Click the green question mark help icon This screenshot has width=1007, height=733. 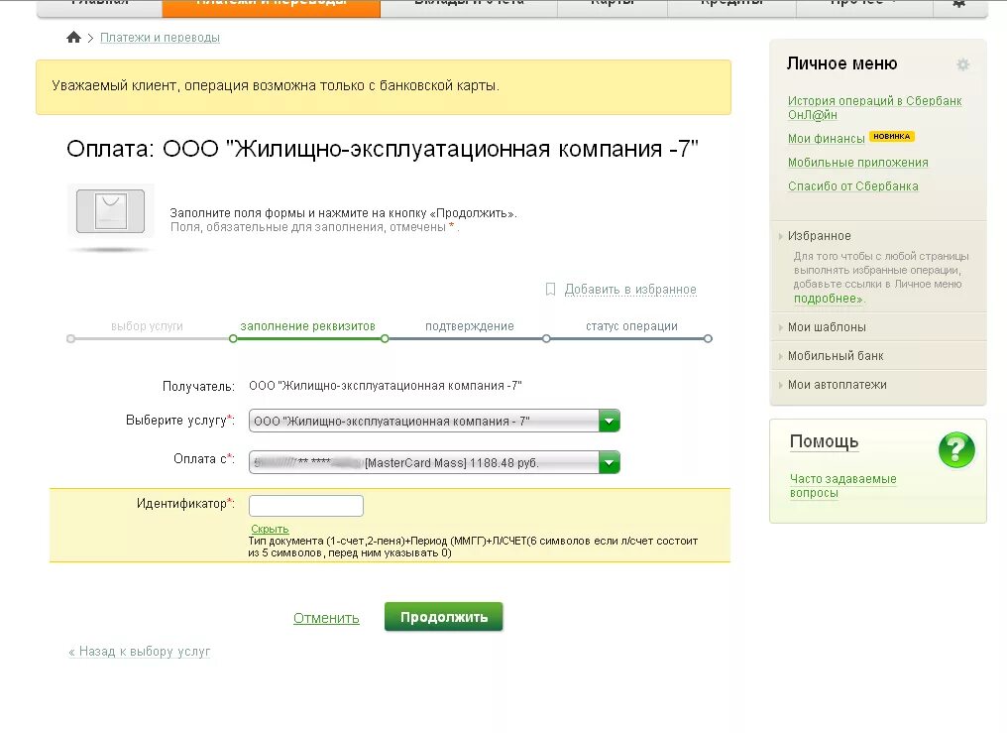[956, 449]
